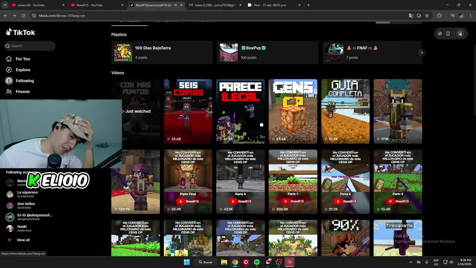Play the GENS OP 53.6K video
Screen dimensions: 476x268
coord(293,111)
